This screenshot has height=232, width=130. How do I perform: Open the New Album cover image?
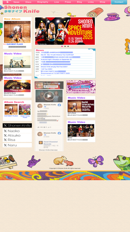pyautogui.click(x=17, y=32)
